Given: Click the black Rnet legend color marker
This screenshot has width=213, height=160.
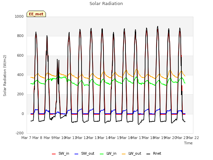Looking at the screenshot, I should click(148, 154).
